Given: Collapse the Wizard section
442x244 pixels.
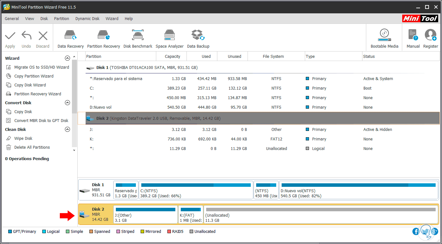Looking at the screenshot, I should tap(67, 58).
